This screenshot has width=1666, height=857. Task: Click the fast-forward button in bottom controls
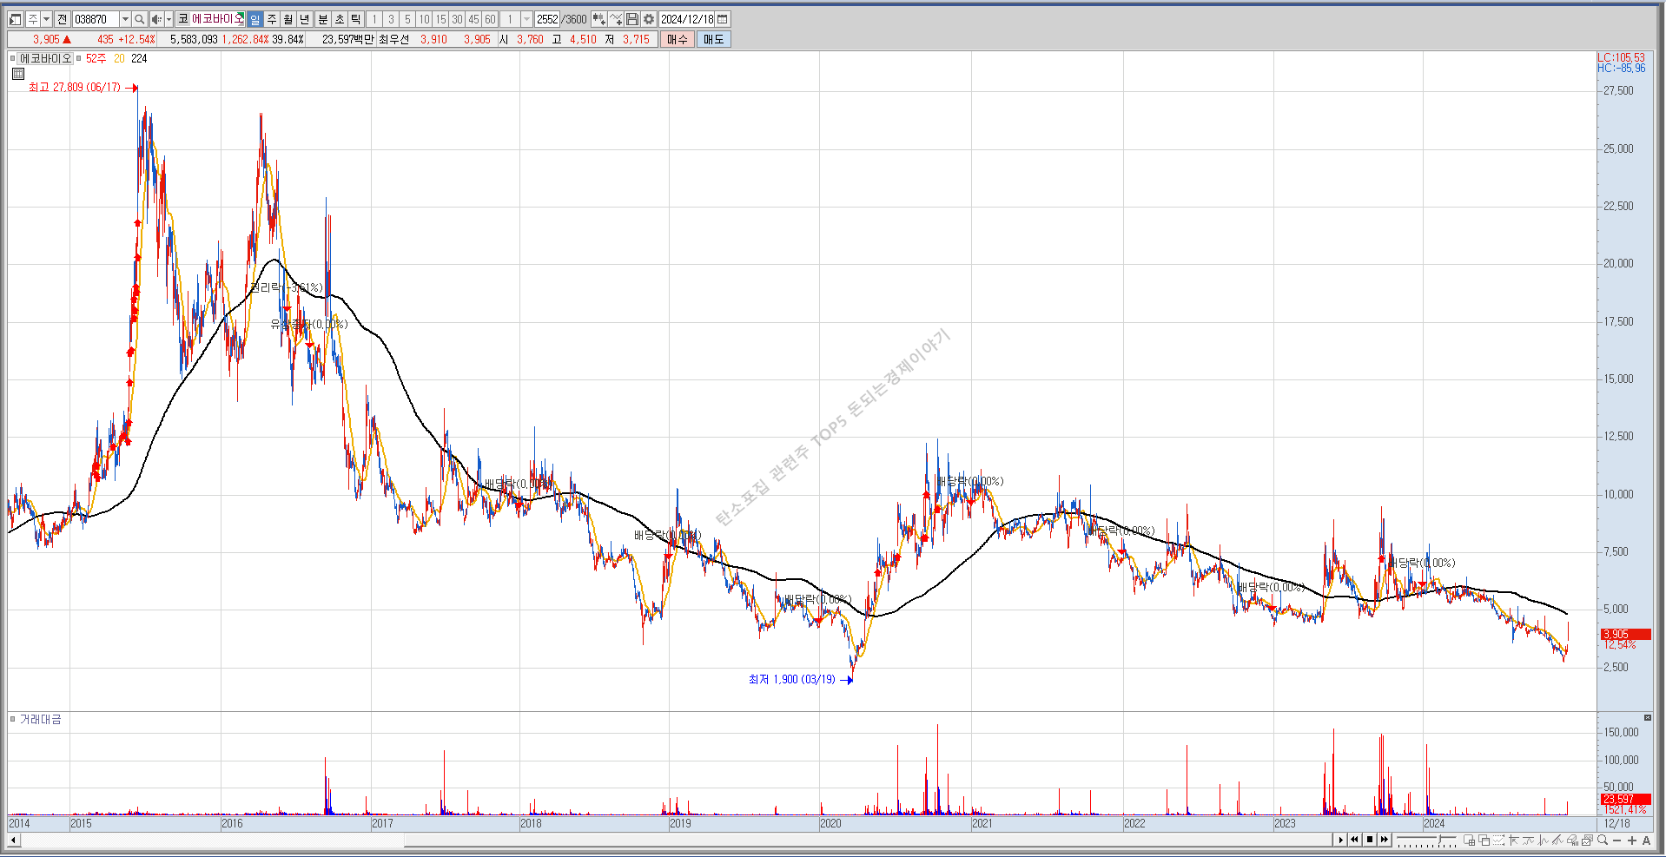(1385, 840)
